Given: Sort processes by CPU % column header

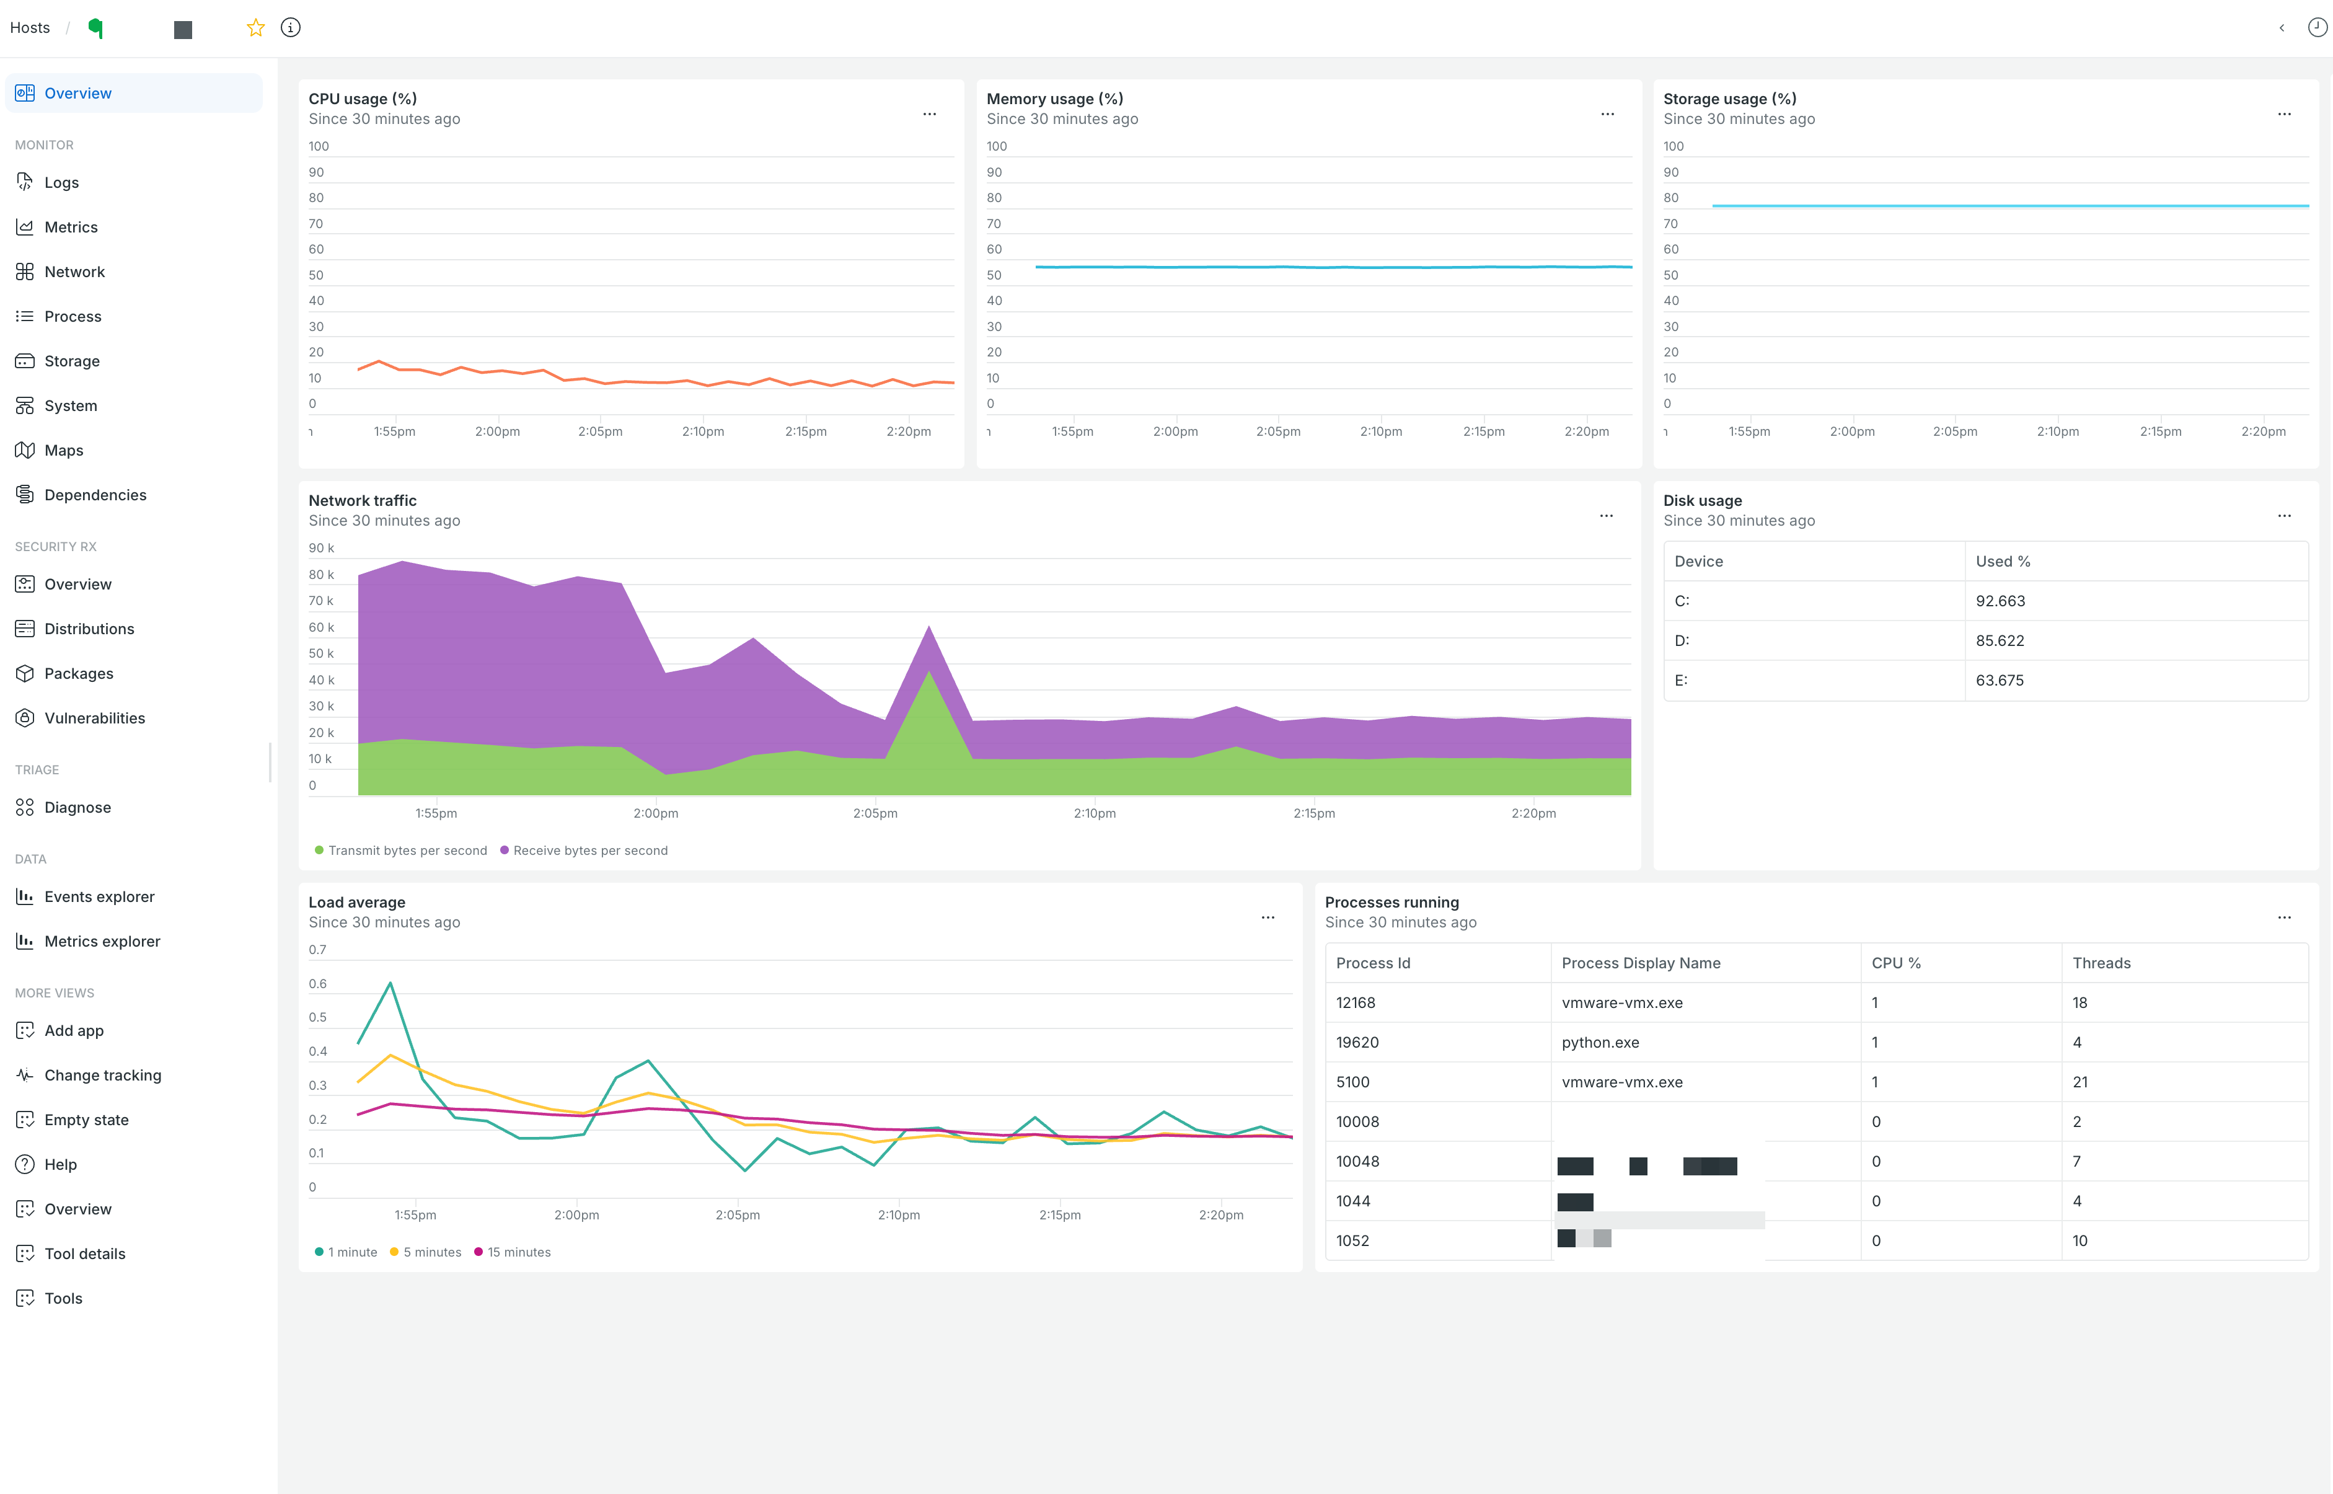Looking at the screenshot, I should (1895, 963).
